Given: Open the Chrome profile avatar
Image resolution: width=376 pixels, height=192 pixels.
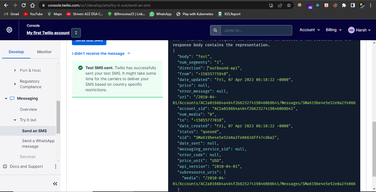Looking at the screenshot, I should coord(362,5).
